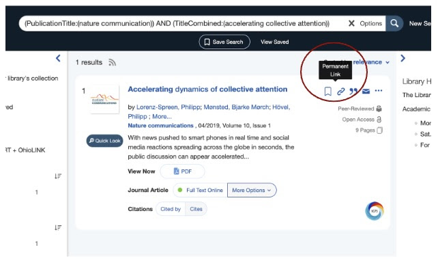Screen dimensions: 438x263
Task: Copy the permanent link chain icon
Action: [x=341, y=92]
